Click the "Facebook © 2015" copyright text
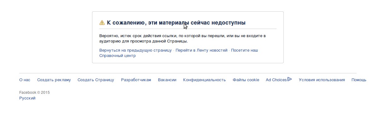Viewport: 378px width, 130px height. [x=34, y=93]
